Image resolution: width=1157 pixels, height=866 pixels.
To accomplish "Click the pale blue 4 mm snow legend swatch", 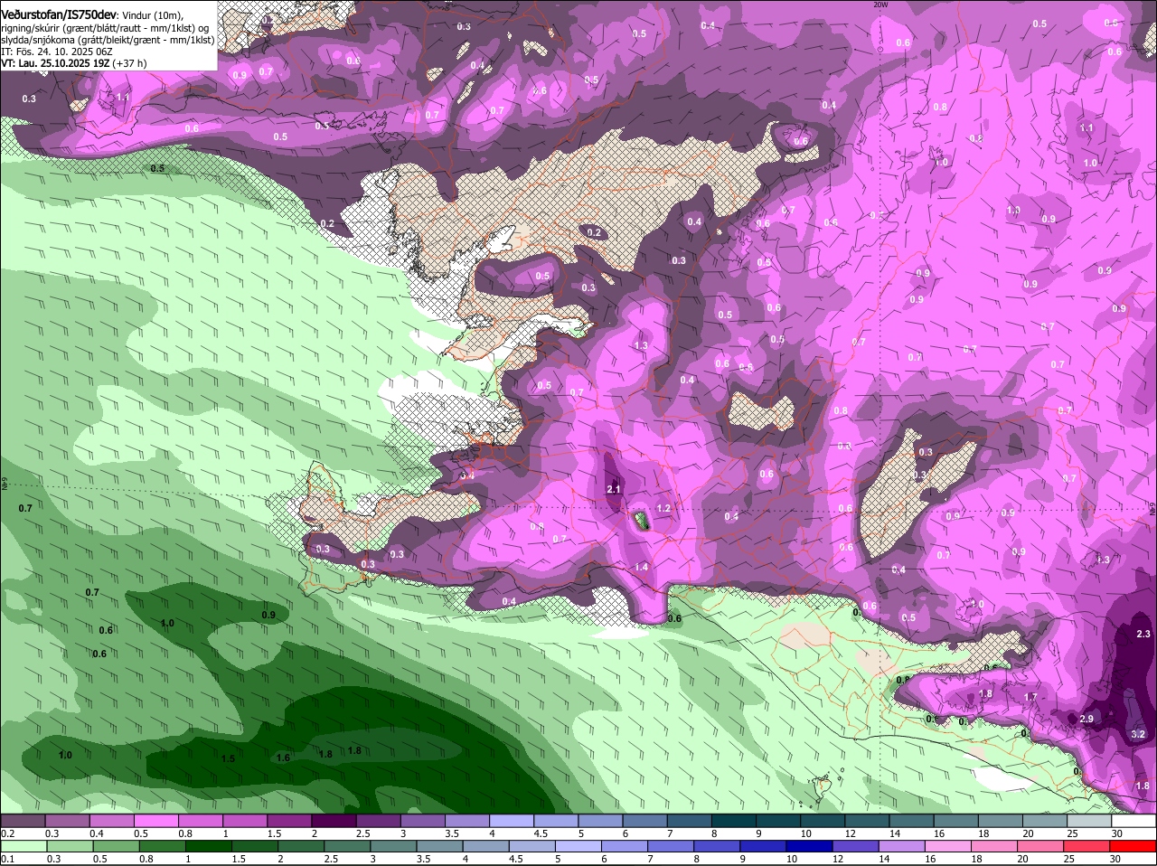I will coord(512,821).
